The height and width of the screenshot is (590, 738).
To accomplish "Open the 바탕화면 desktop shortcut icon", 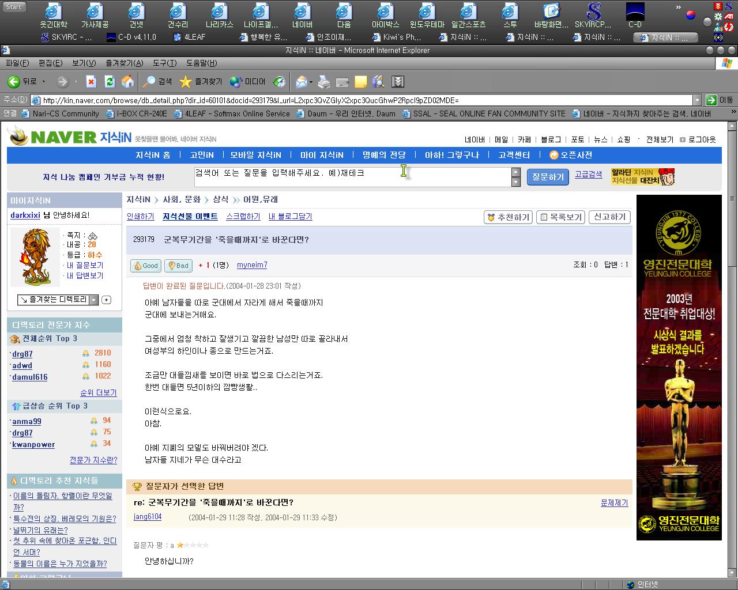I will 552,16.
